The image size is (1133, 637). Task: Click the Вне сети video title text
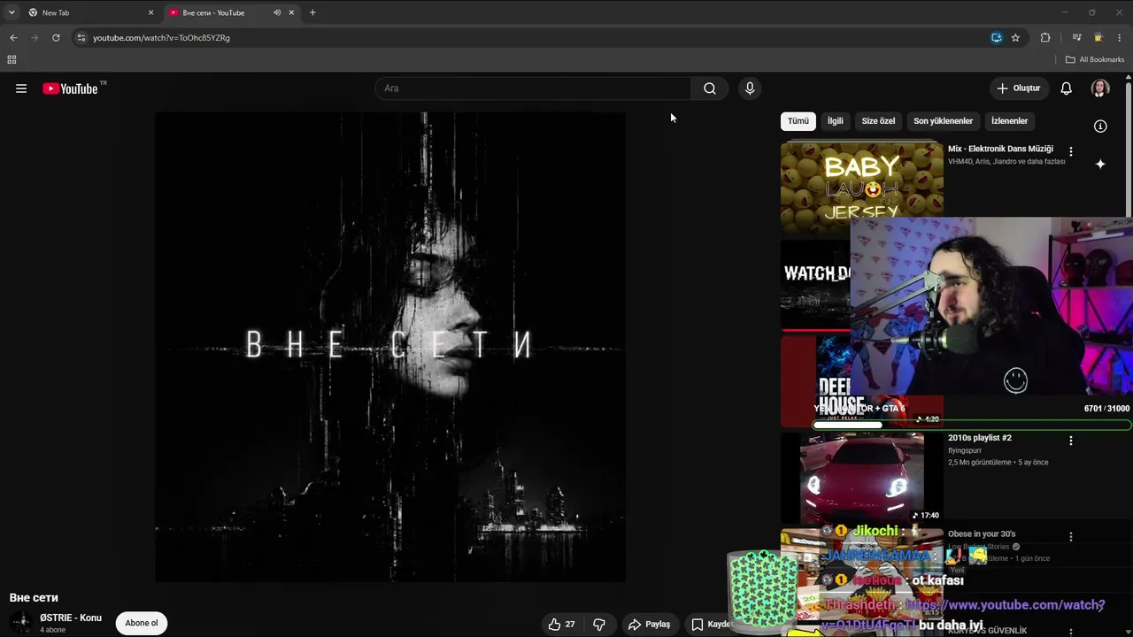[x=34, y=598]
